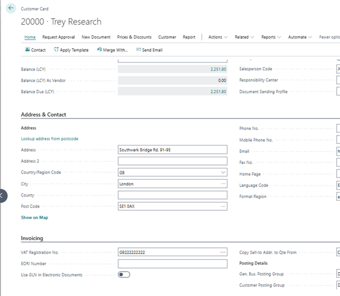Switch to the Home tab
340x296 pixels.
coord(30,37)
